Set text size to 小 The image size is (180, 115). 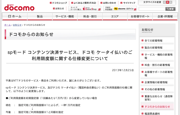[164, 2]
